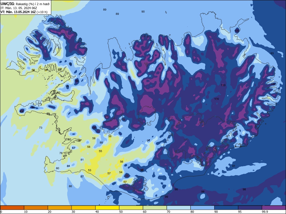Click the 'VT: Mán. 13.05.2024 16Z (+10 h)' line
The width and height of the screenshot is (286, 214).
pos(24,12)
